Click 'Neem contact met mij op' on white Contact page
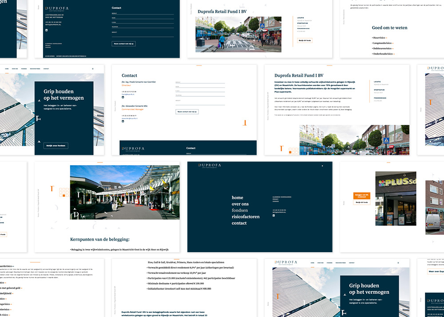The width and height of the screenshot is (444, 317). [x=187, y=112]
